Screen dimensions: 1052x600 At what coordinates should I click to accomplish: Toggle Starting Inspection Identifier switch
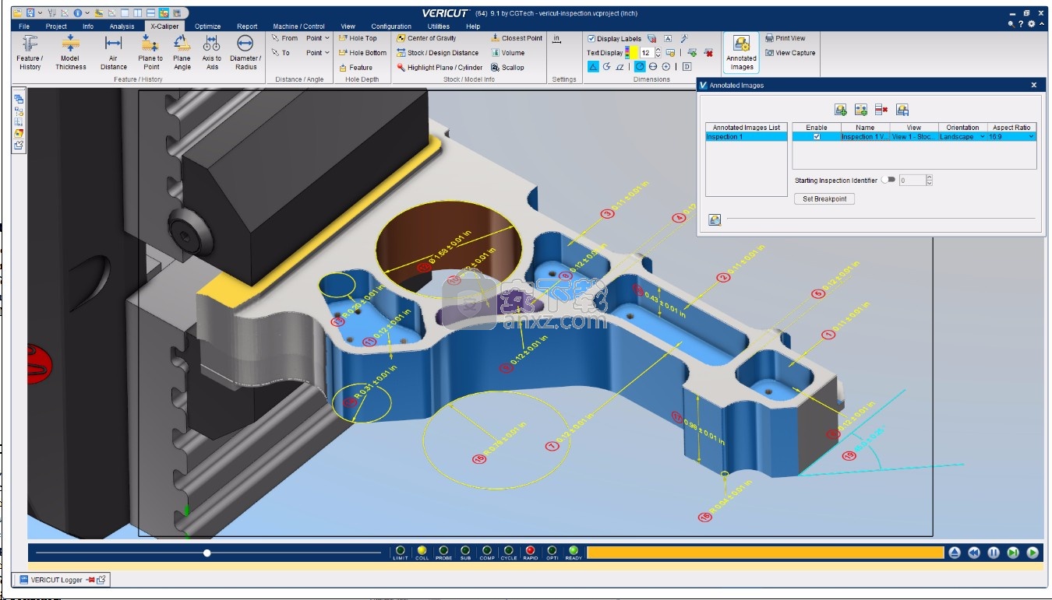(x=888, y=180)
